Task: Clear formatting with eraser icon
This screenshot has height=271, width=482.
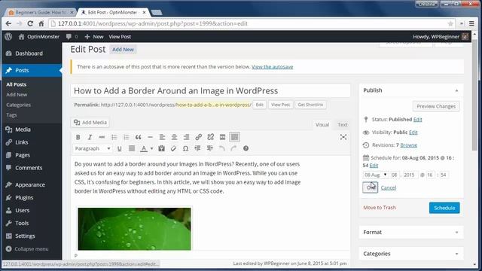Action: (173, 149)
